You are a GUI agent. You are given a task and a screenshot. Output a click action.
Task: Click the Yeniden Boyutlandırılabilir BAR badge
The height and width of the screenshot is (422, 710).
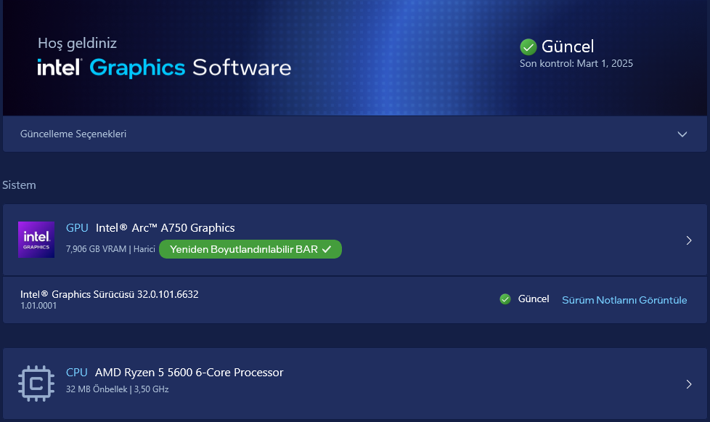click(250, 249)
